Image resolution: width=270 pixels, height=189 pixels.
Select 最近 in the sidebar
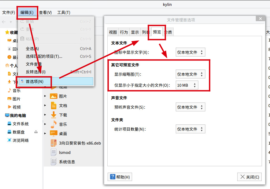(14, 57)
